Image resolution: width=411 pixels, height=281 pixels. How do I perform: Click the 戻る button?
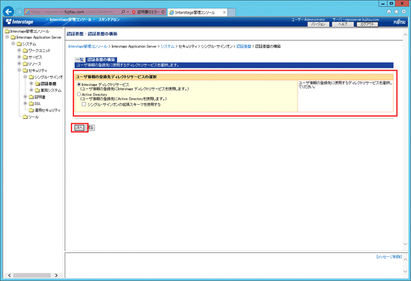pyautogui.click(x=90, y=128)
